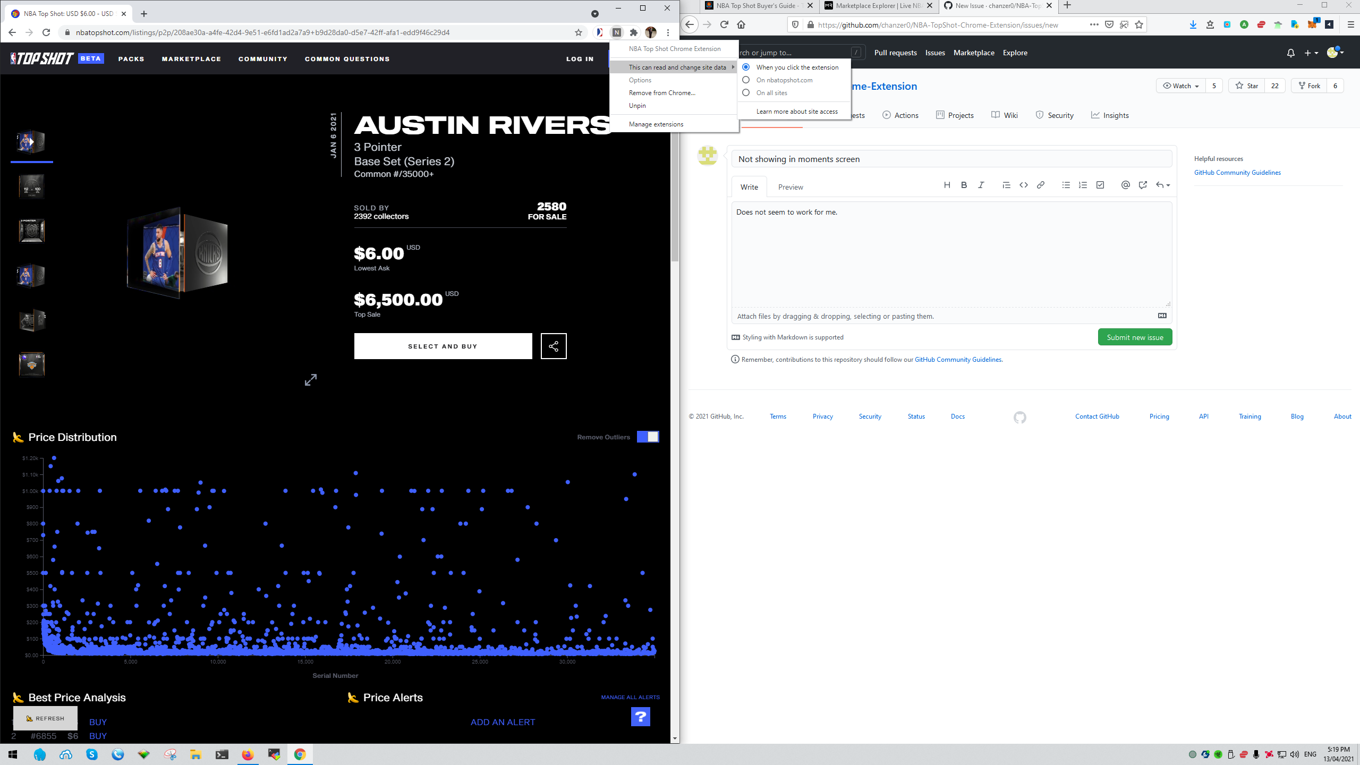Open Chrome extensions puzzle icon

633,32
